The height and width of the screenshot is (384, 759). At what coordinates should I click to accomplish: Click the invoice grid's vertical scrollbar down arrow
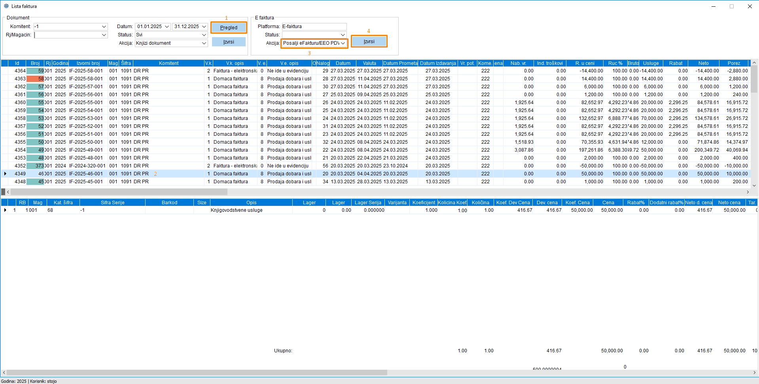[x=754, y=185]
